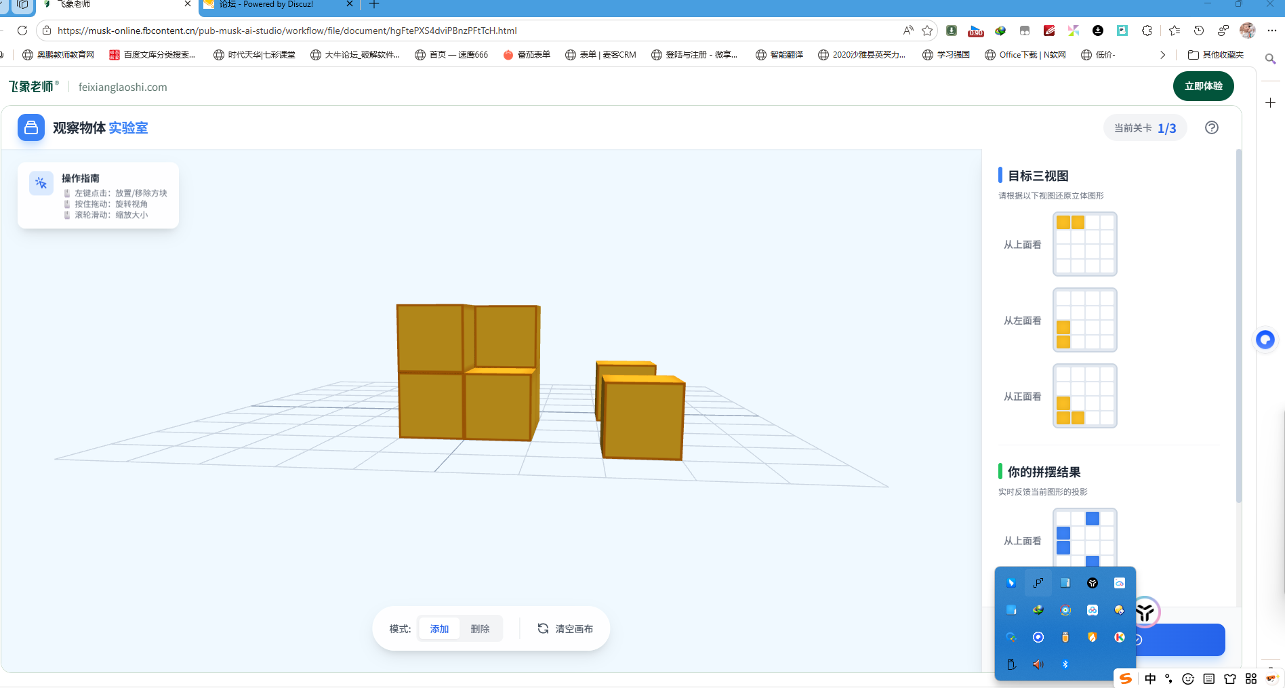This screenshot has width=1285, height=688.
Task: Click the 观察物体 lab cube icon
Action: click(30, 127)
